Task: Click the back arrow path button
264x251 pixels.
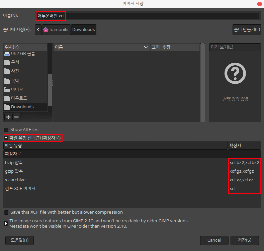Action: click(x=38, y=30)
